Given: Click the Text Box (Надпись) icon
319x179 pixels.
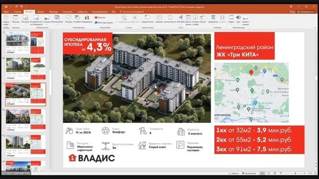Looking at the screenshot, I should [159, 18].
